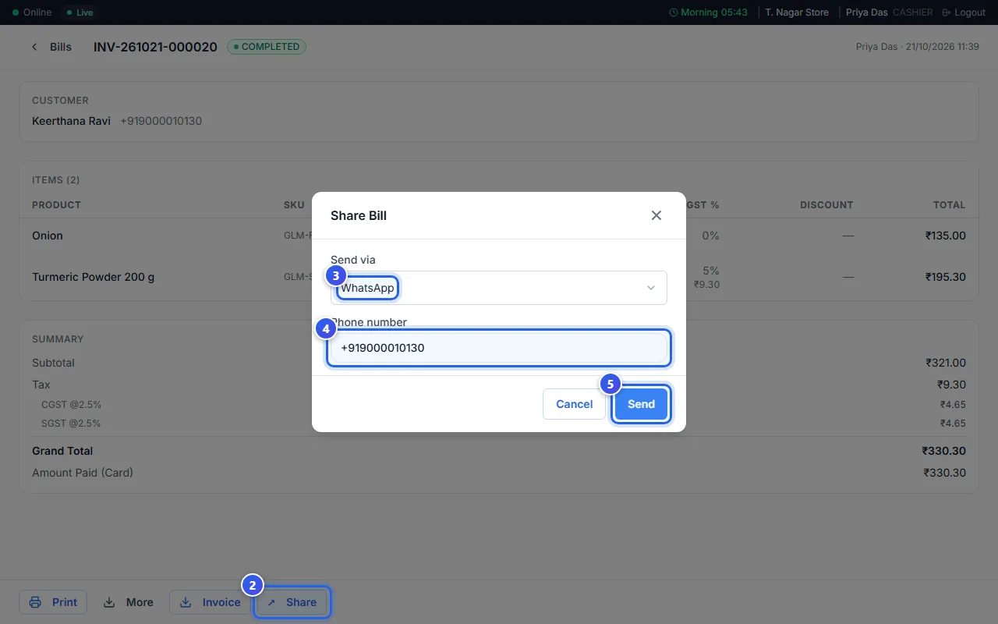Screen dimensions: 998x624
Task: Click the Online status indicator
Action: (x=32, y=12)
